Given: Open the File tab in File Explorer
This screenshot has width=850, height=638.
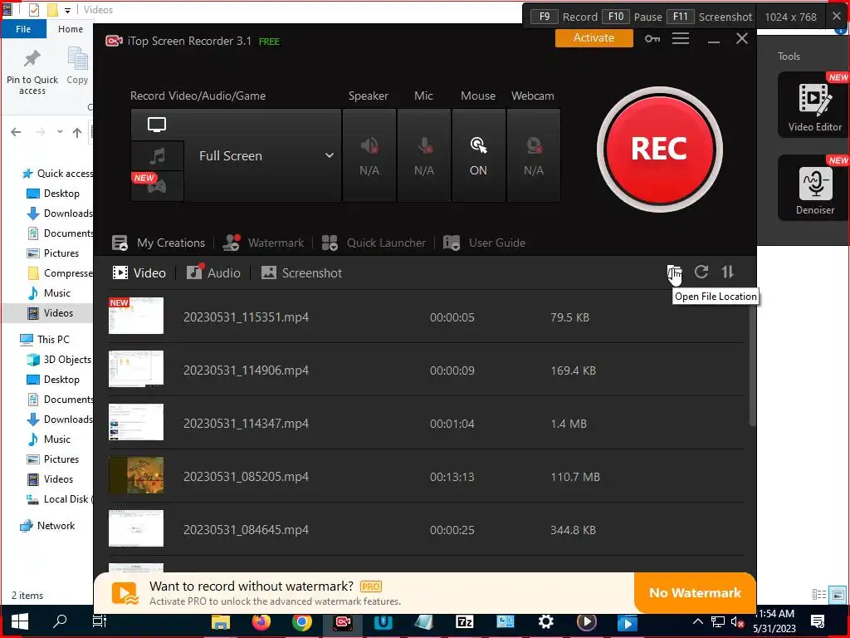Looking at the screenshot, I should click(x=23, y=29).
